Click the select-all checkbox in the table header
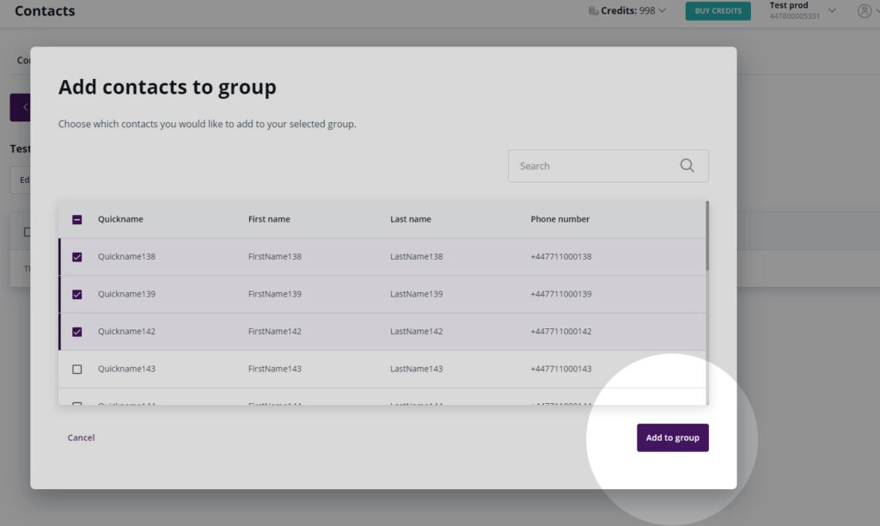 (76, 219)
